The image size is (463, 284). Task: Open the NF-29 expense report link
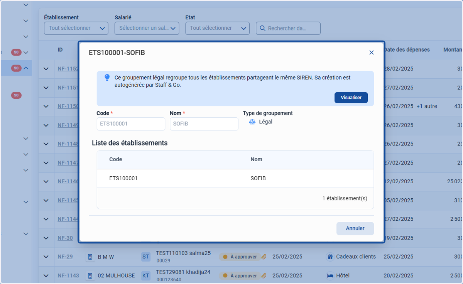tap(65, 257)
